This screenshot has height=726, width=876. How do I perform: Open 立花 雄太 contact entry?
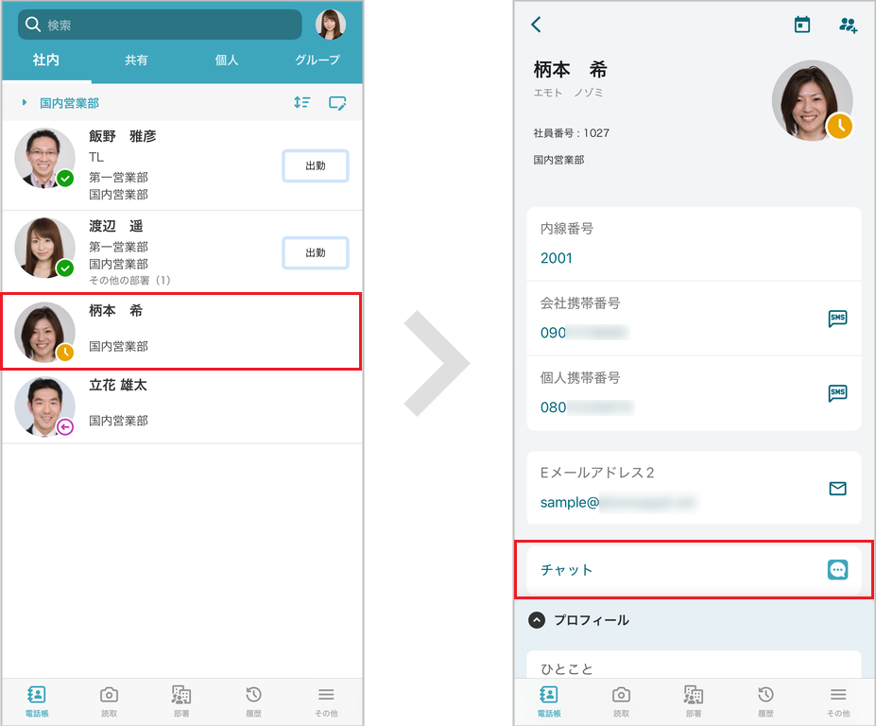182,406
